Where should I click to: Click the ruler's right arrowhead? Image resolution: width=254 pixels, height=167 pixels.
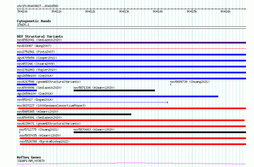[245, 9]
